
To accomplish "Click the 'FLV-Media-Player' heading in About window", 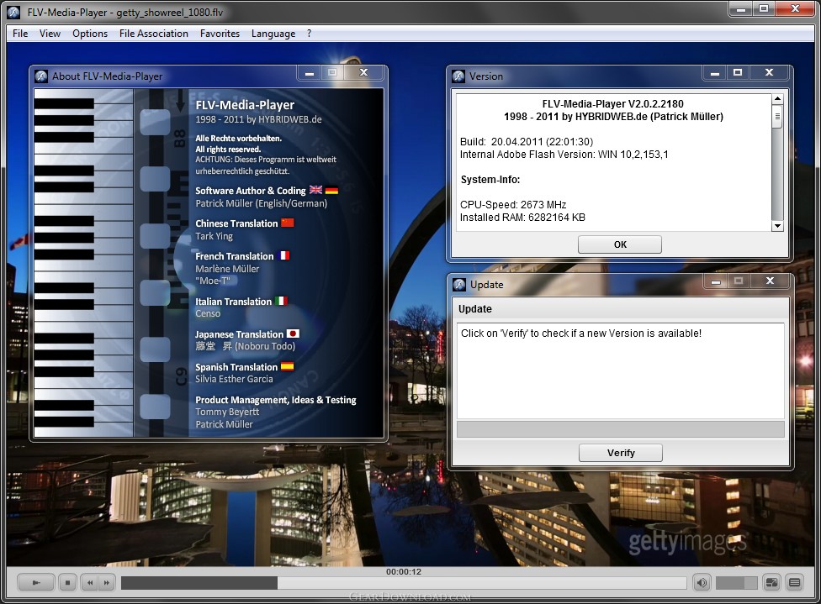I will (245, 105).
